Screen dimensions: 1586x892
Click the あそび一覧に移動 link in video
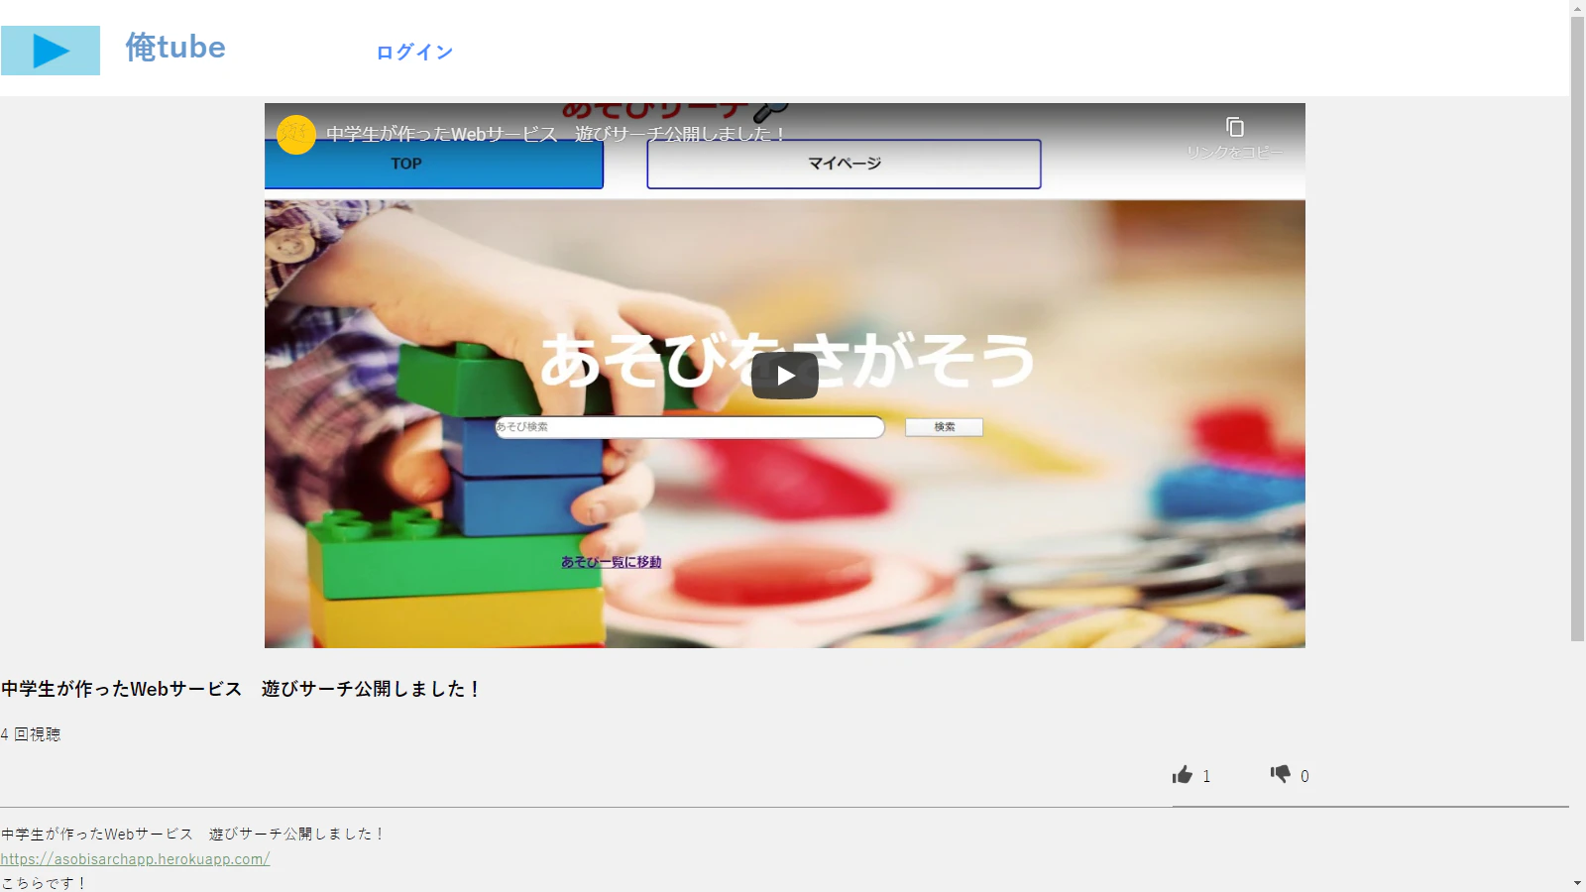[x=611, y=562]
